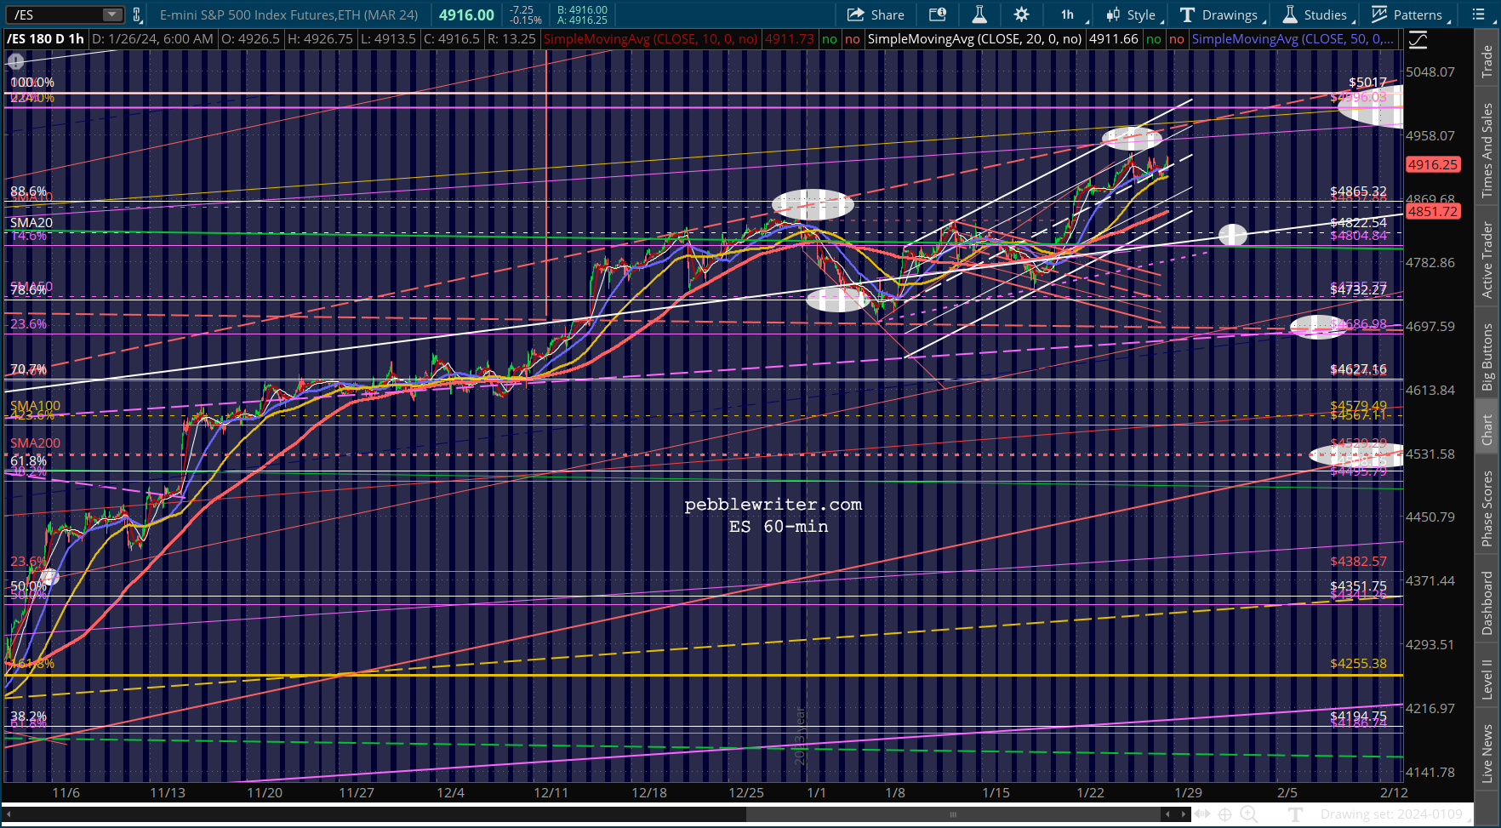
Task: Click the 4911.73 SMA10 value
Action: 789,39
